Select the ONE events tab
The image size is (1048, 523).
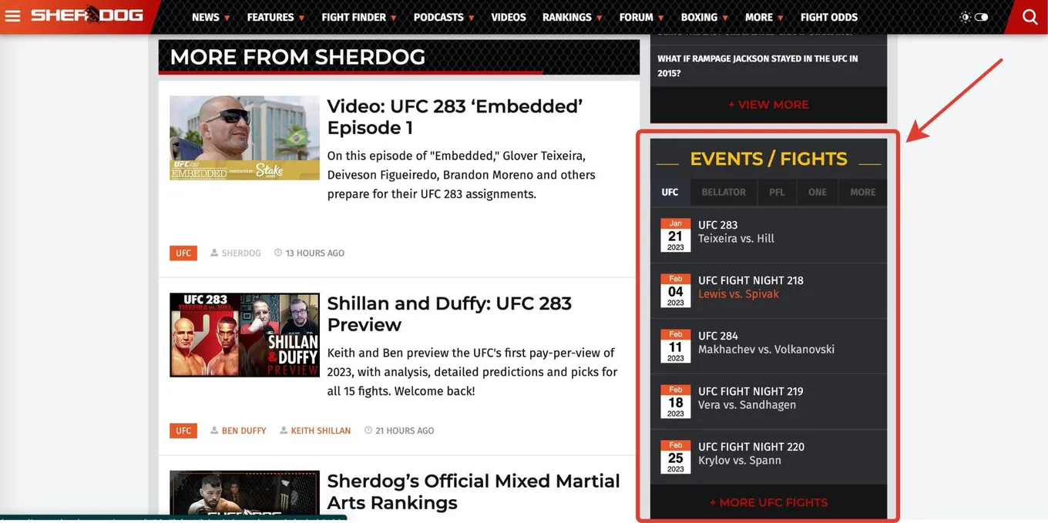(818, 192)
